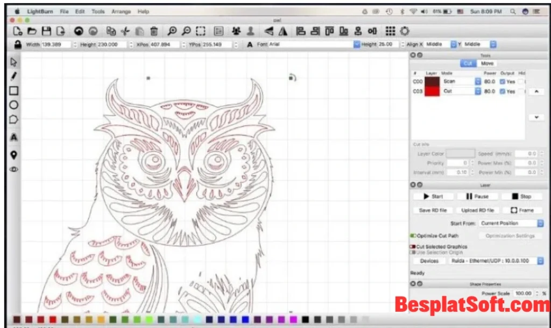This screenshot has height=328, width=551.
Task: Open the Frame button in the Laser panel
Action: click(521, 210)
